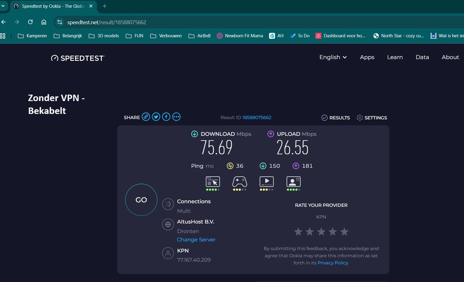Click the AltusHost server globe icon

point(168,224)
